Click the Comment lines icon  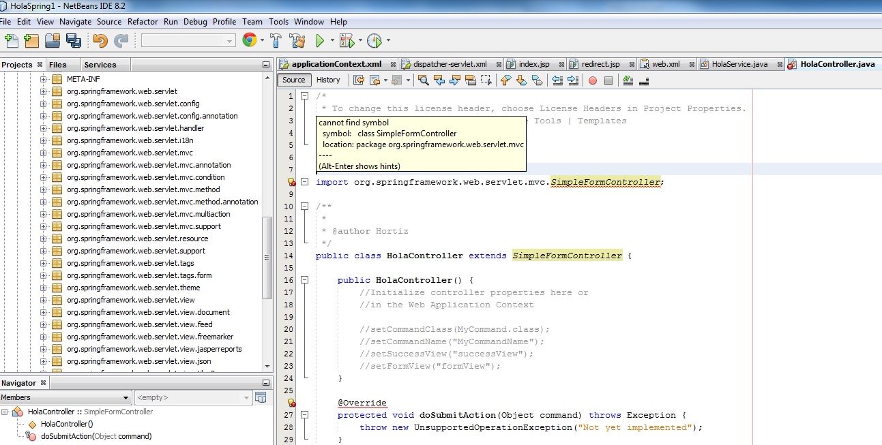point(628,80)
